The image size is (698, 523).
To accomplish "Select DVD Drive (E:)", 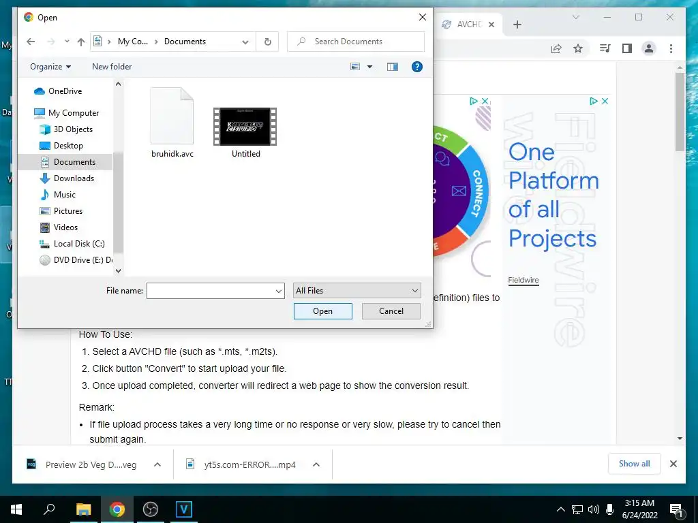I will coord(82,260).
